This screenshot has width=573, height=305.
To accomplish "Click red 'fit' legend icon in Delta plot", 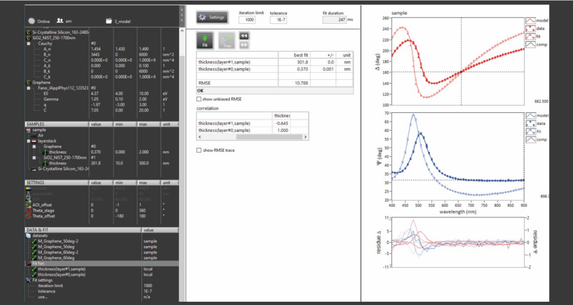I will [x=531, y=37].
